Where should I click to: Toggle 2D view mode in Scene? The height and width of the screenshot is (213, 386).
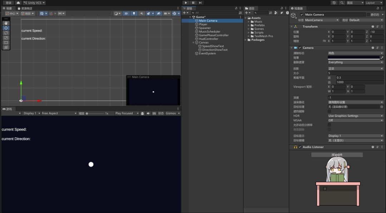(x=126, y=14)
